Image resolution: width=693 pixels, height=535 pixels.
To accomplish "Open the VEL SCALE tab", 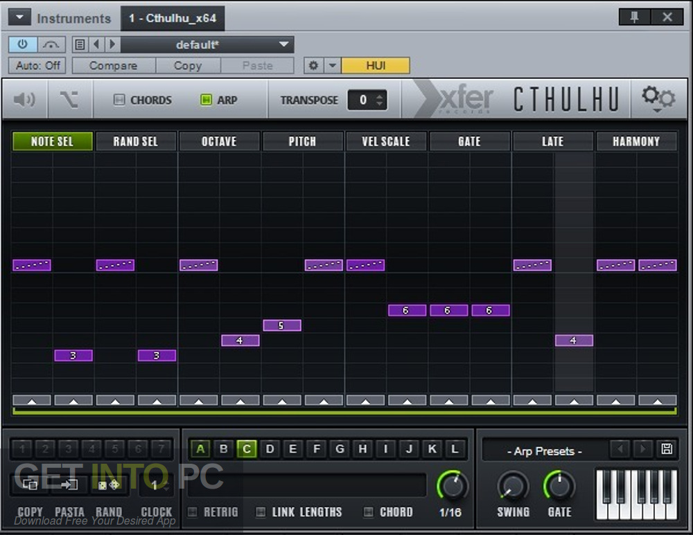I will click(x=386, y=141).
